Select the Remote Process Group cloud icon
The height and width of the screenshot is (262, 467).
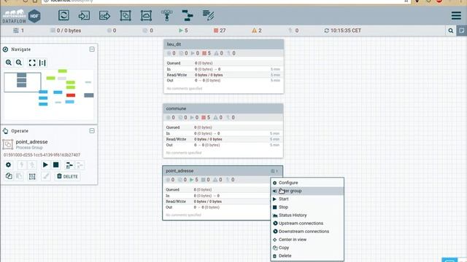coord(146,15)
